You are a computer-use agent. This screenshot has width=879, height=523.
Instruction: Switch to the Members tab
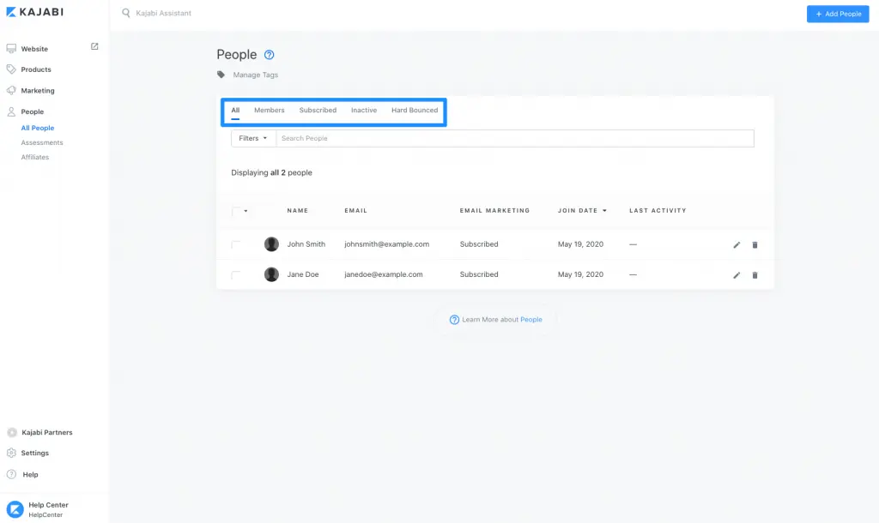tap(269, 111)
